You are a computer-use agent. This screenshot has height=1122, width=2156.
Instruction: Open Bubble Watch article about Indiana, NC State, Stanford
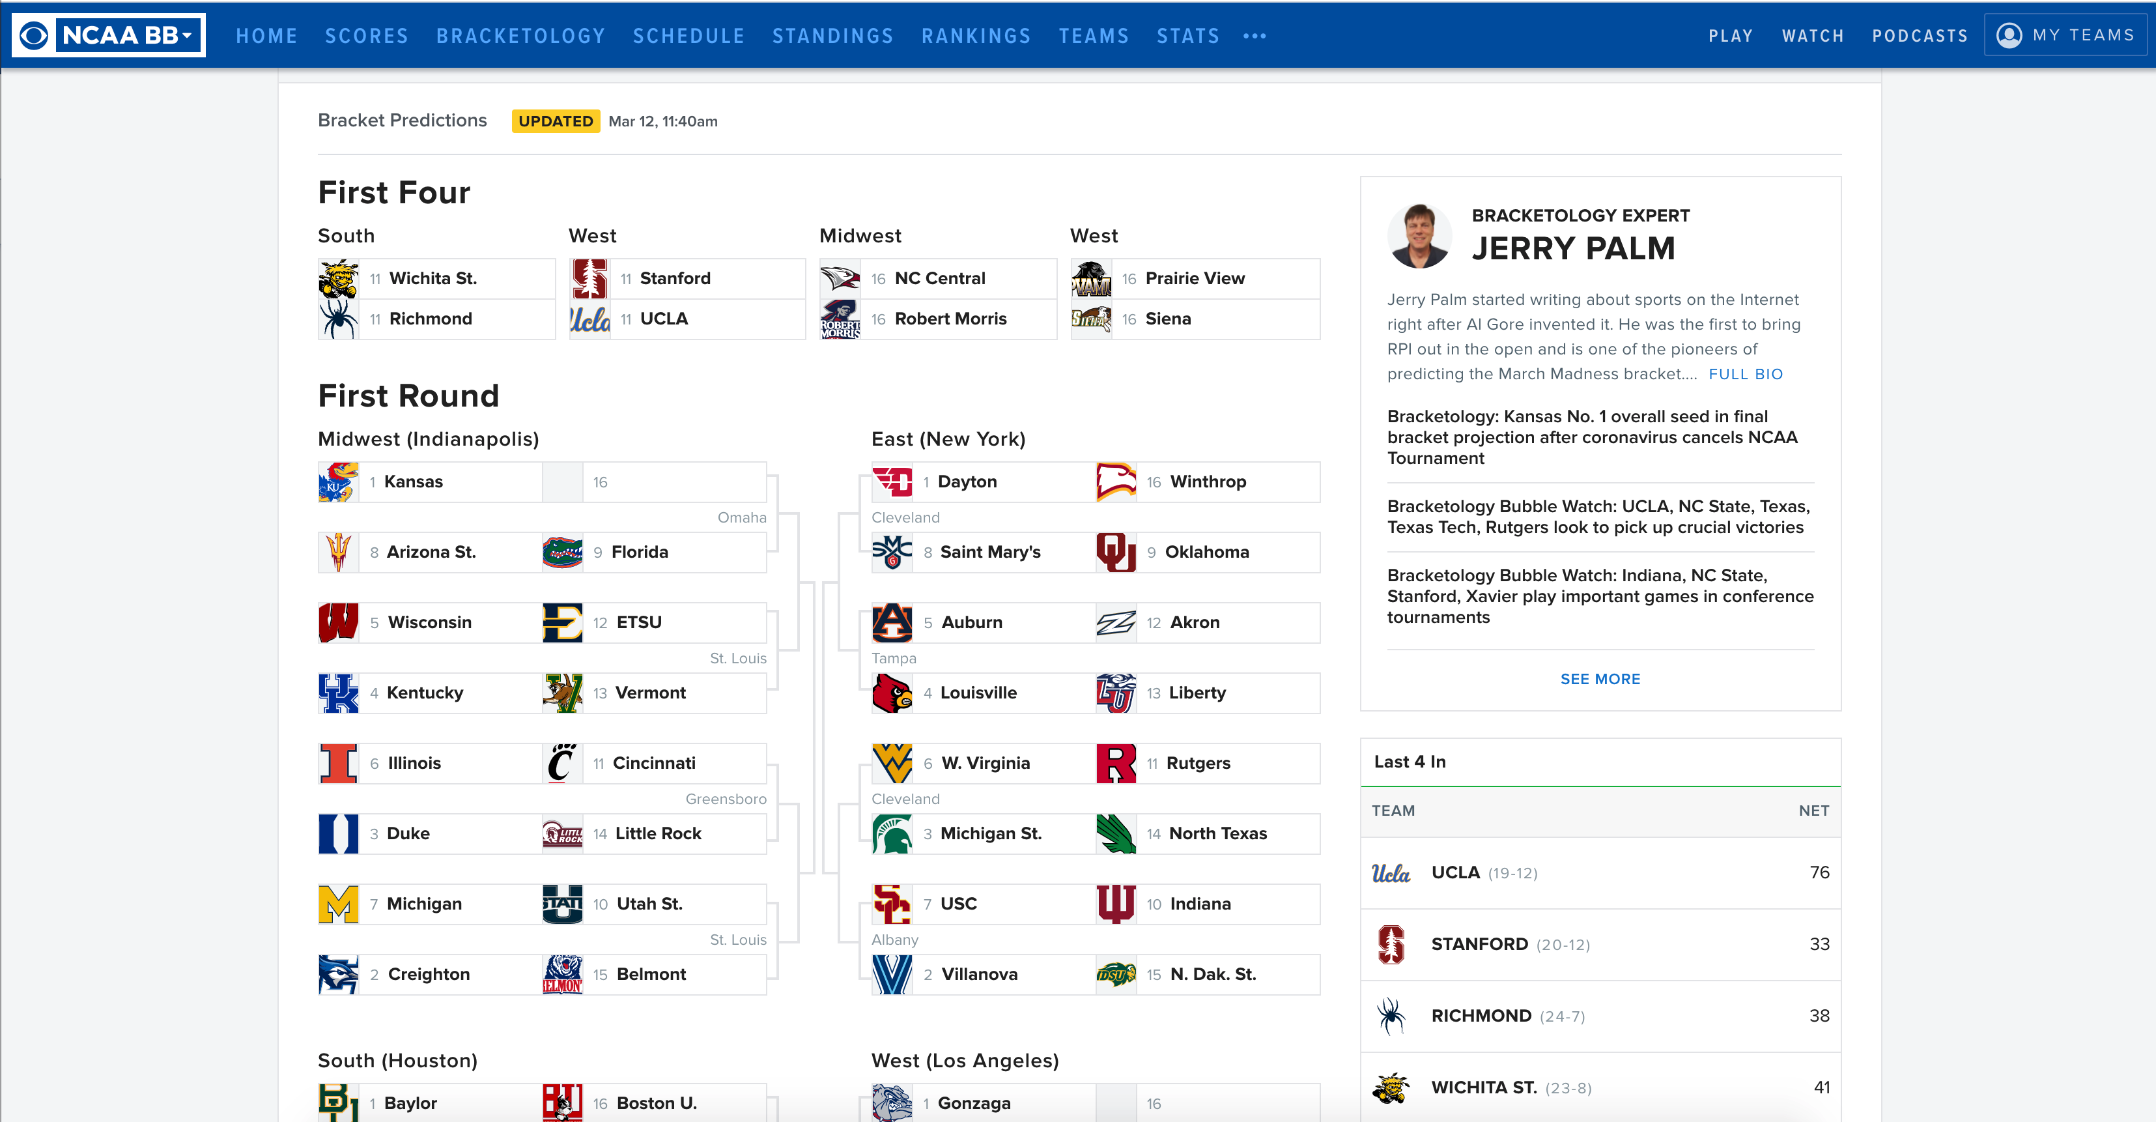tap(1600, 596)
